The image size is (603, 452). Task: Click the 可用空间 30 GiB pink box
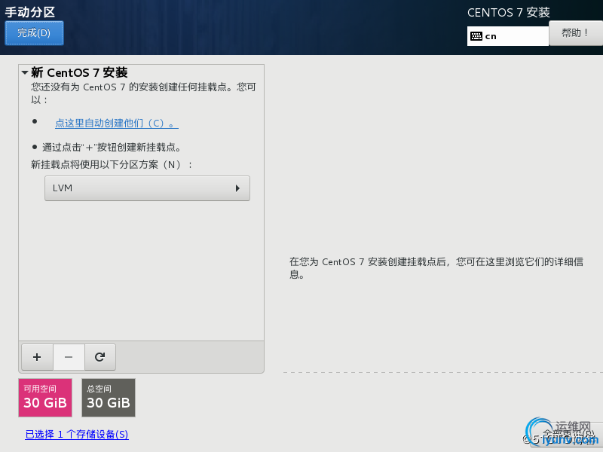(x=45, y=398)
